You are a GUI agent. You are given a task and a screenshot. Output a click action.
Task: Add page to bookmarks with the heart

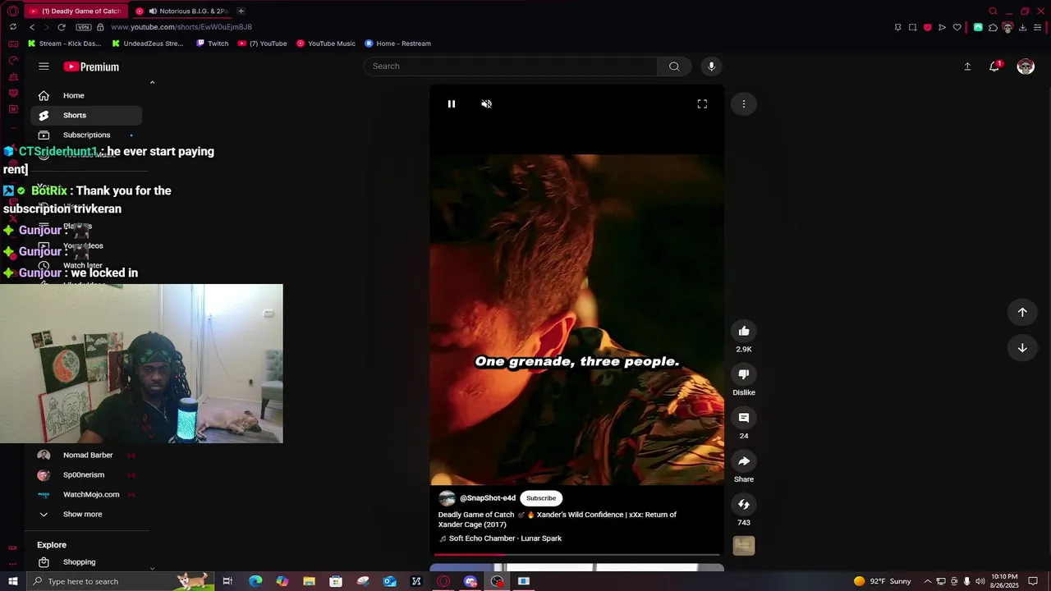click(x=957, y=27)
